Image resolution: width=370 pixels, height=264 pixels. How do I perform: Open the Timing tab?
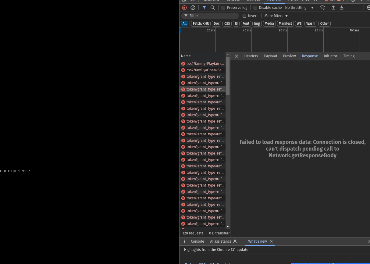click(x=349, y=56)
